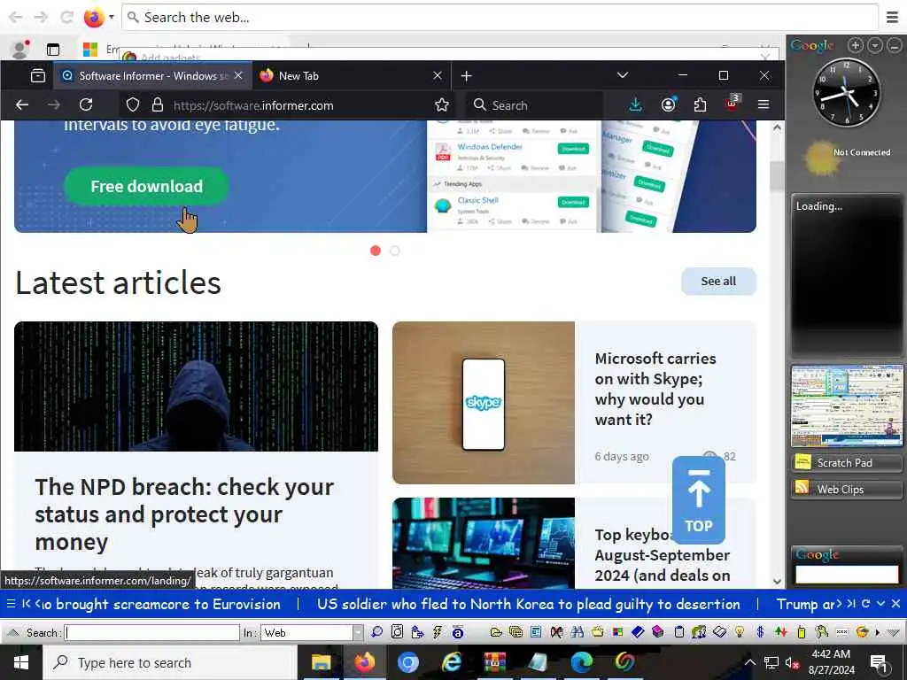Open the Firefox extensions puzzle icon
The height and width of the screenshot is (680, 907).
pyautogui.click(x=700, y=104)
